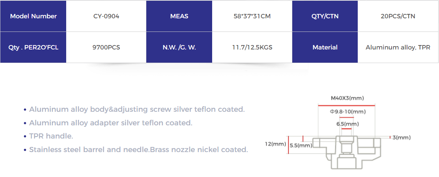Select the 11.7/12.5KGS weight cell
Screen dimensions: 439x177
click(252, 48)
